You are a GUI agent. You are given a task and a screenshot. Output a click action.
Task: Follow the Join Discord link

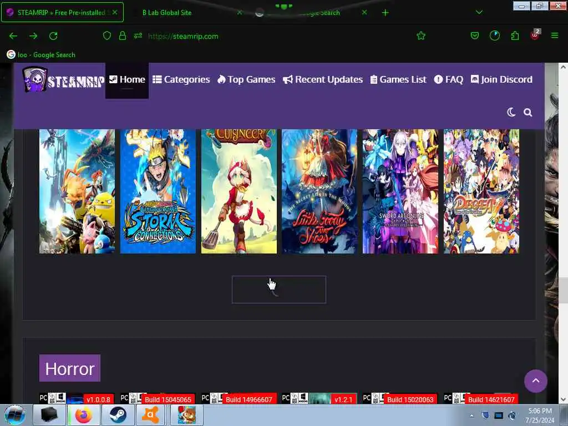pos(501,80)
